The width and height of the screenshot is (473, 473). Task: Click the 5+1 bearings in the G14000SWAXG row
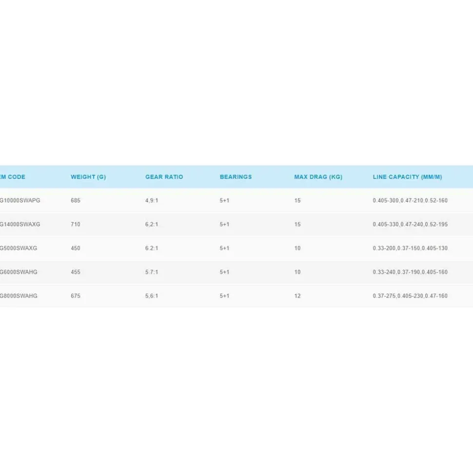pos(224,225)
